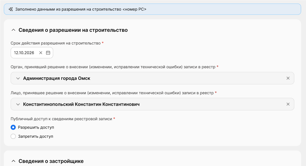Screen dimensions: 306x166
Task: Collapse the Сведения о разрешении на строительство section
Action: click(x=13, y=30)
